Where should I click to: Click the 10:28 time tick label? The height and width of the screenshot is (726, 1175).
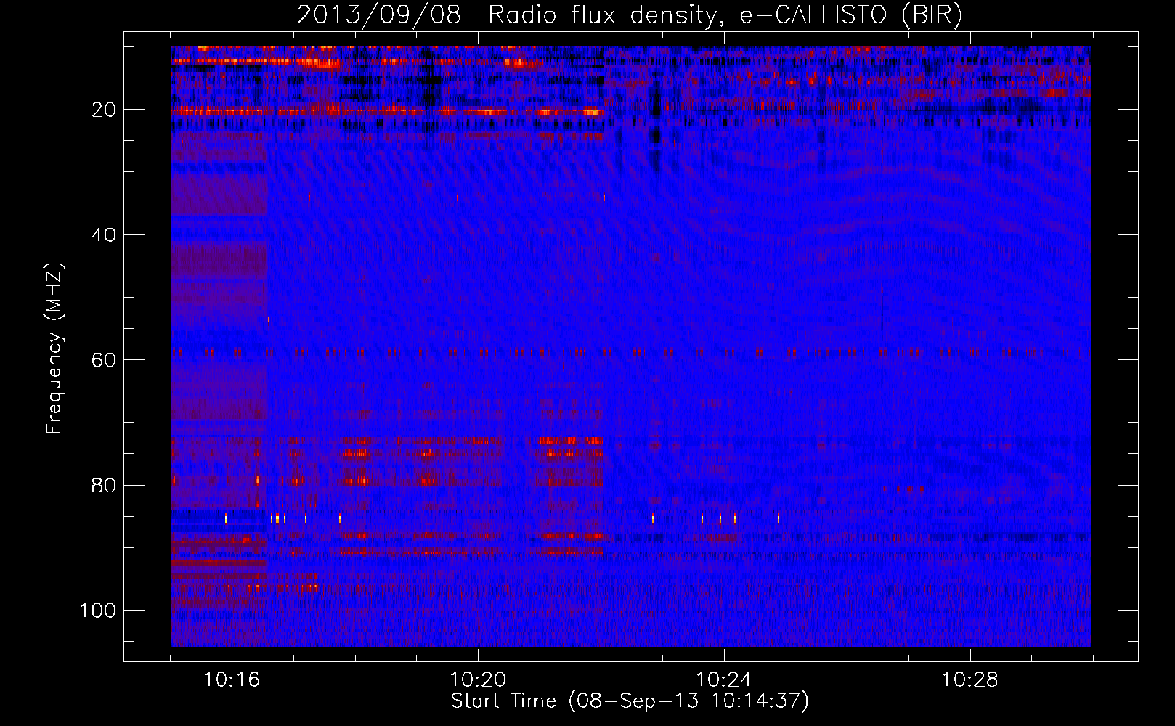point(969,680)
